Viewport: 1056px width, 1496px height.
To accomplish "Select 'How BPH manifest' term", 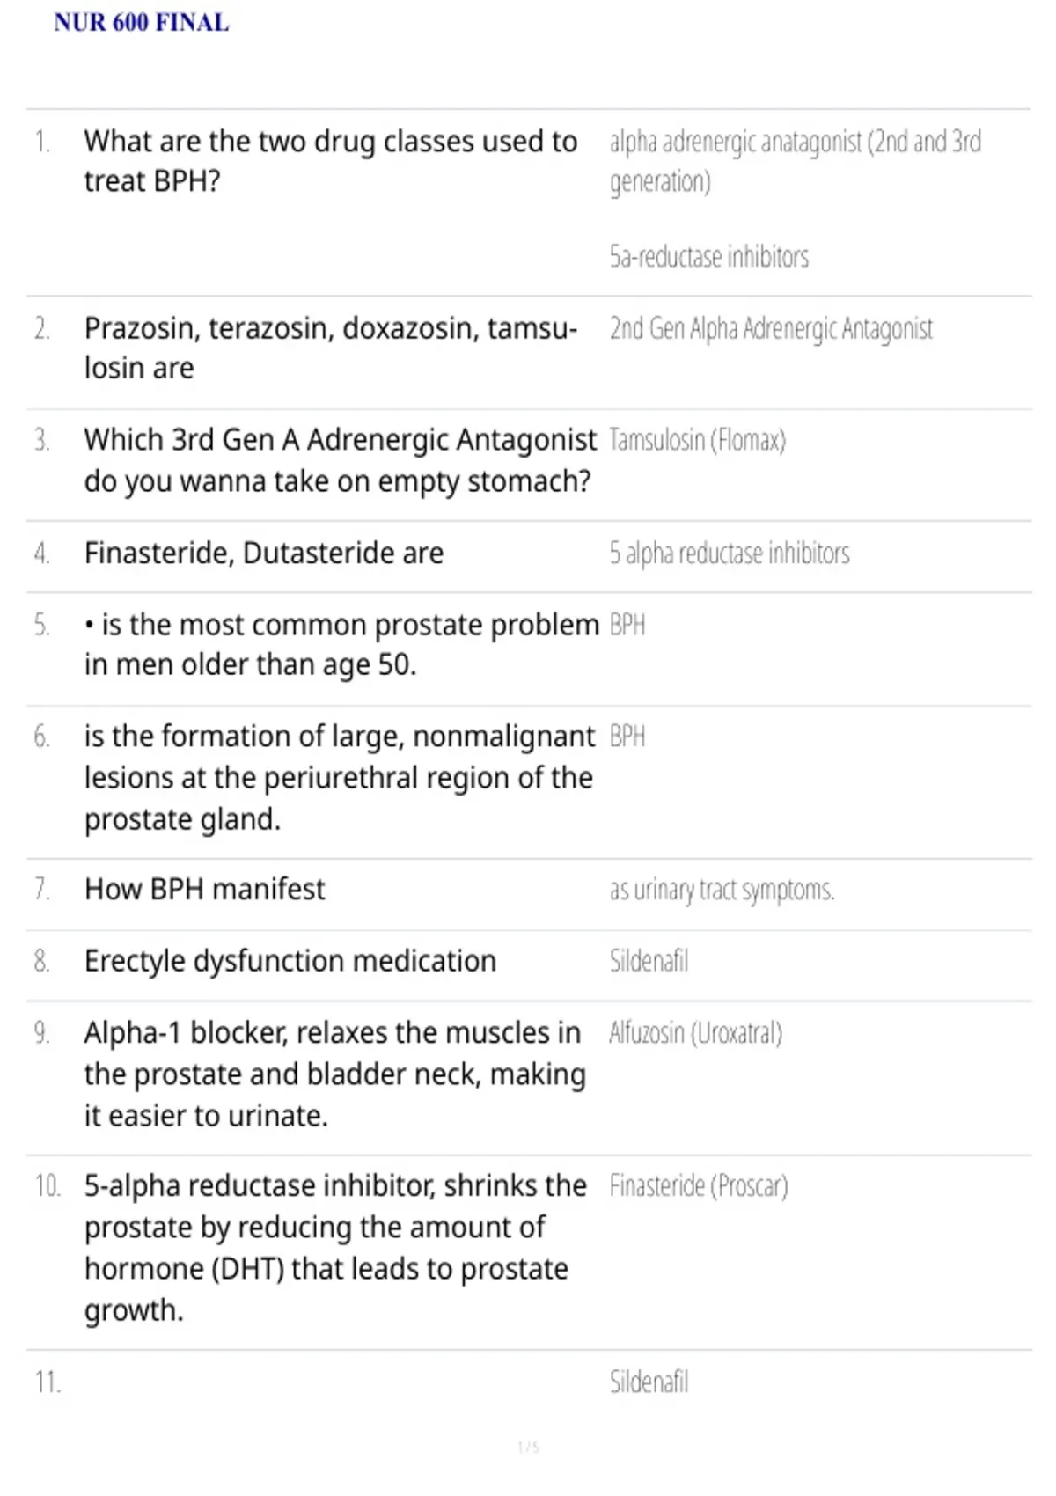I will [x=205, y=890].
